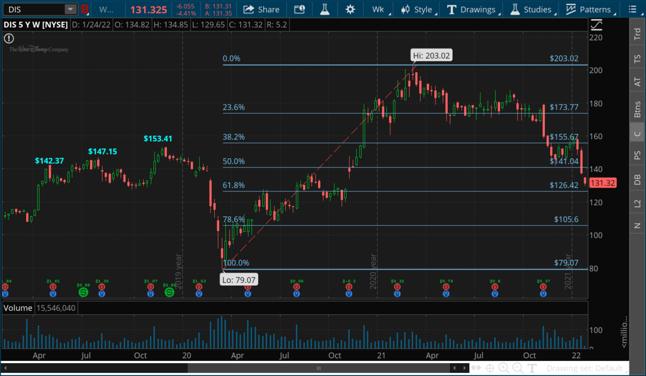Click the expand/compress time axis icon
Viewport: 646px width, 376px height.
476,368
